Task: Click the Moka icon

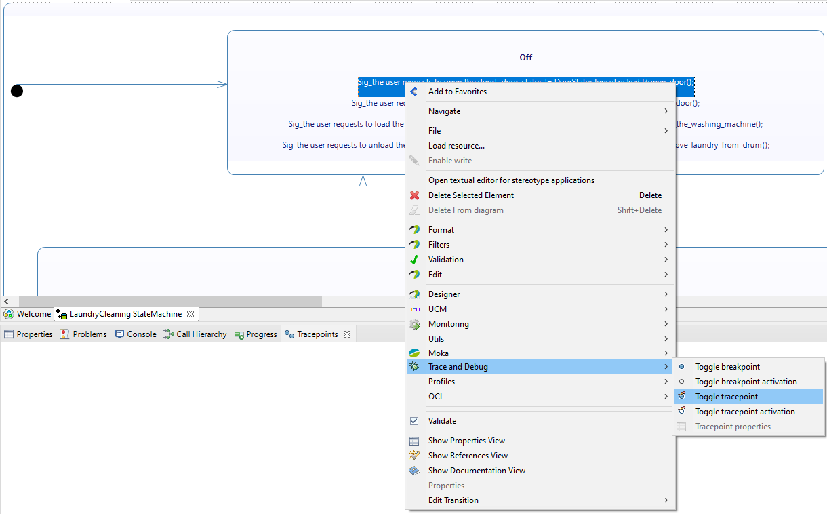Action: click(x=414, y=353)
